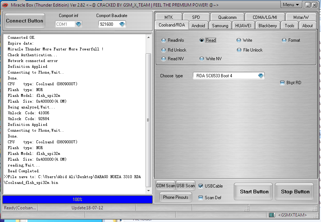
Task: Open the Coolsand/RDA tab
Action: [171, 25]
